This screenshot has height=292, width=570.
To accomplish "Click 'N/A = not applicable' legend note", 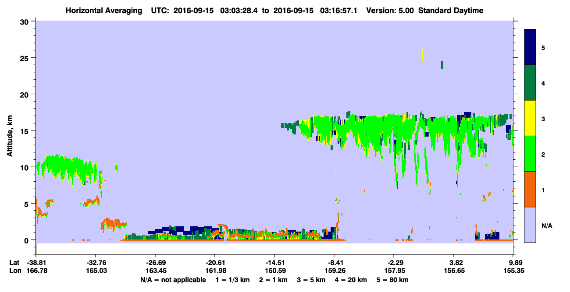I will pos(173,280).
